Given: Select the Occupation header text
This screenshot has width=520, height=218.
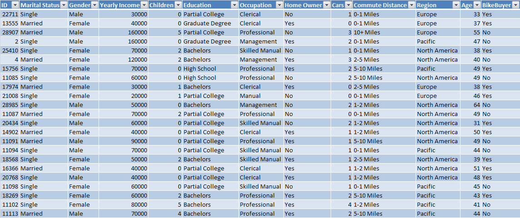Looking at the screenshot, I should tap(255, 5).
